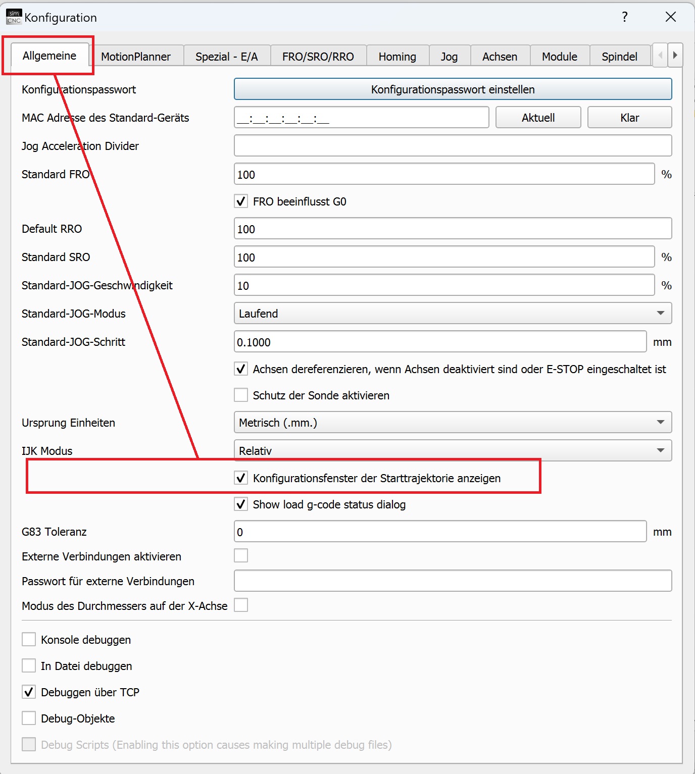This screenshot has height=774, width=695.
Task: Focus the Jog Acceleration Divider field
Action: point(453,146)
